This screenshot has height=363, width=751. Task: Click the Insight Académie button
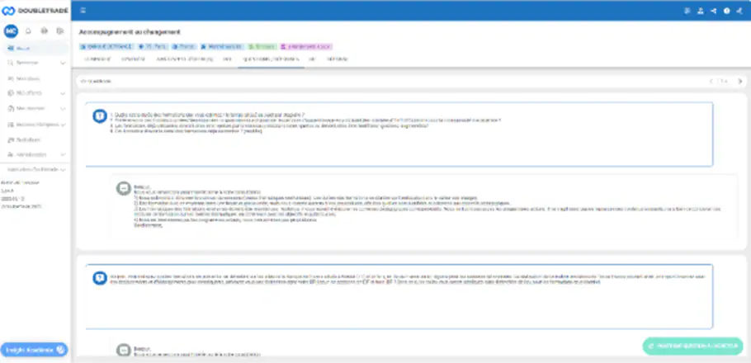point(35,350)
